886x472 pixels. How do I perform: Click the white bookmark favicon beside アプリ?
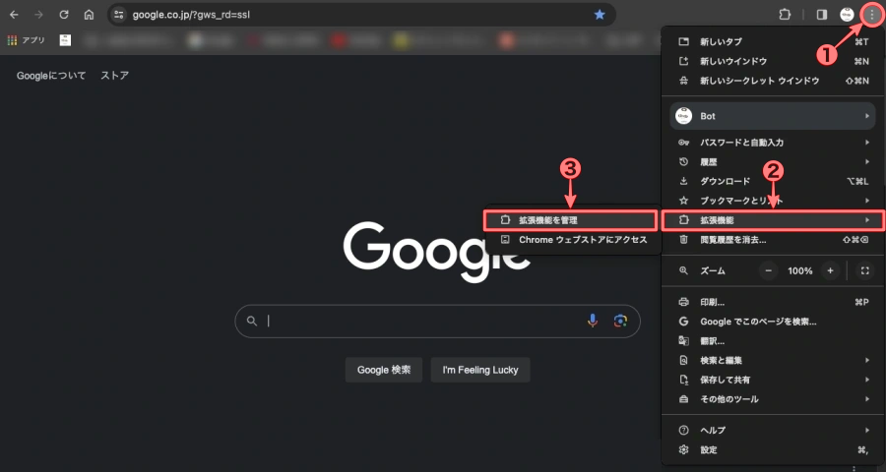pyautogui.click(x=66, y=40)
